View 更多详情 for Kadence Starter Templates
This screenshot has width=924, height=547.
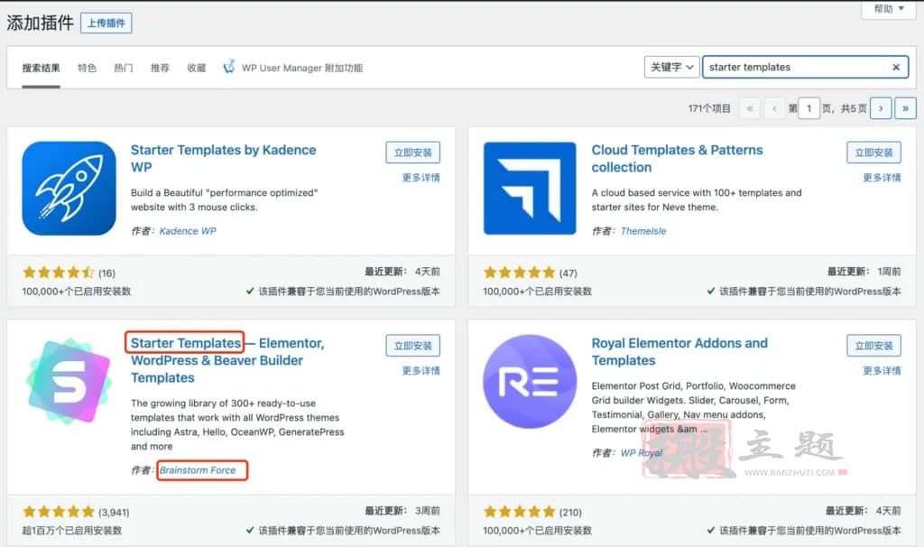click(420, 178)
